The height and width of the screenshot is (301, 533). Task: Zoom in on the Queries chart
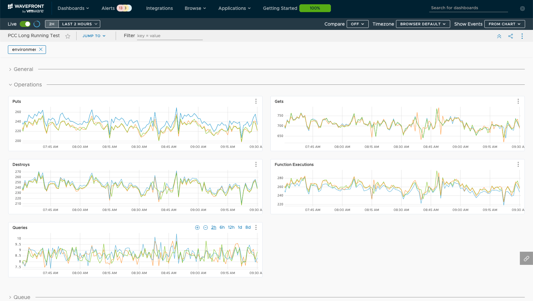[x=197, y=227]
